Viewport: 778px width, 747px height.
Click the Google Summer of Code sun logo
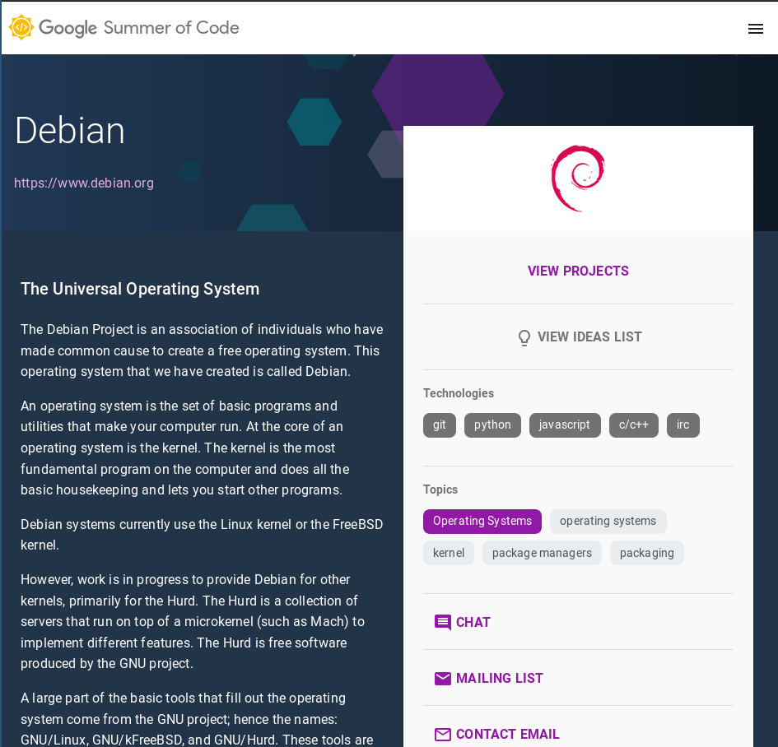click(x=21, y=27)
